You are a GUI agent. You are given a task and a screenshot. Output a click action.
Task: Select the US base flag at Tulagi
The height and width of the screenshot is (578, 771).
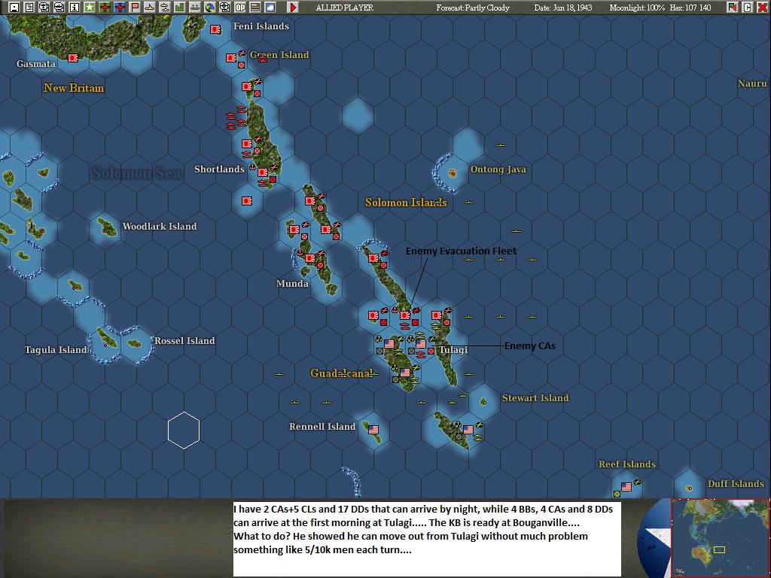tap(420, 344)
